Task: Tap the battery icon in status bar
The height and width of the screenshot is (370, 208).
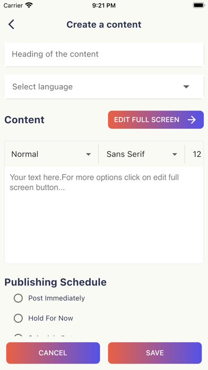Action: [198, 5]
